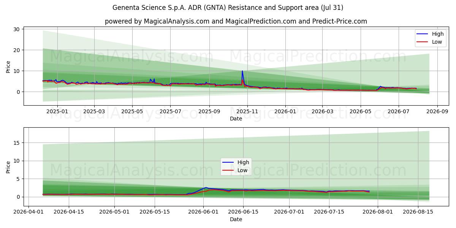Click the 2026-01 tick label
The image size is (456, 228).
[285, 111]
